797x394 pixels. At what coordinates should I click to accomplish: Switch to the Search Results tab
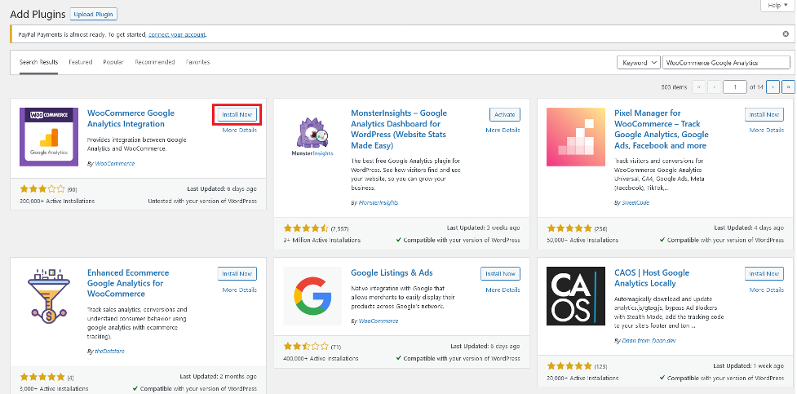(x=38, y=62)
